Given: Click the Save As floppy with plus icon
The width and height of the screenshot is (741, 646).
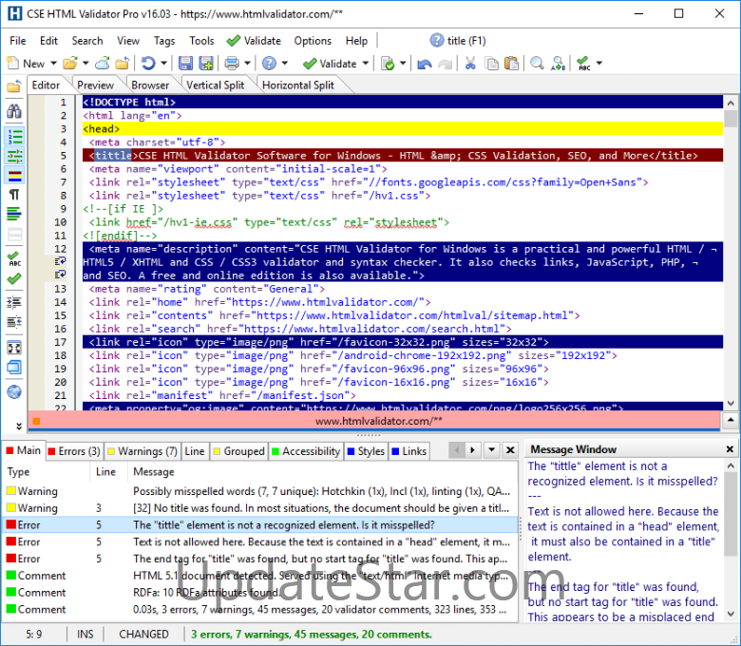Looking at the screenshot, I should click(x=206, y=64).
